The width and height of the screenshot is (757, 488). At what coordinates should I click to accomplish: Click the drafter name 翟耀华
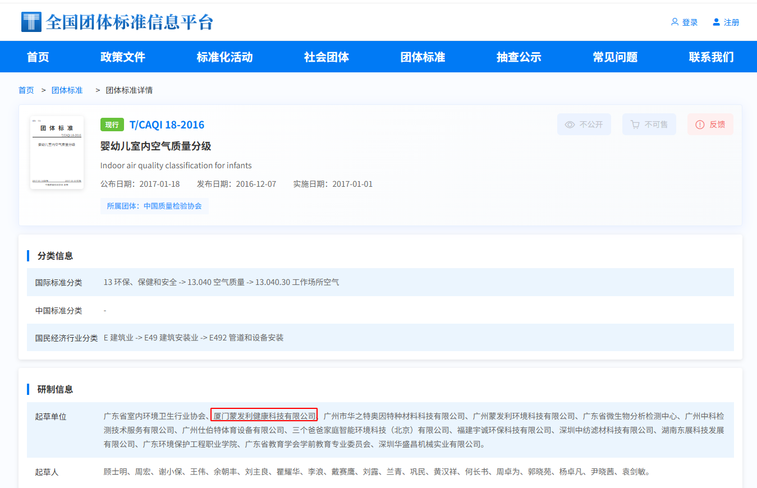tap(288, 472)
